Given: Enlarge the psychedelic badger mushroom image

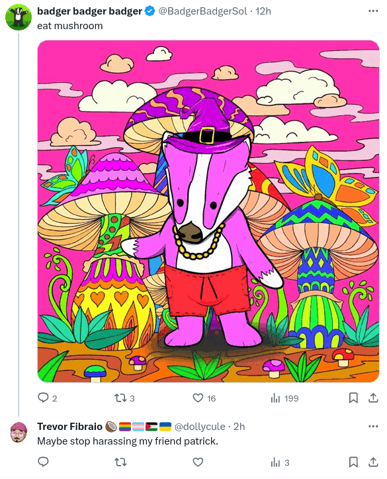Looking at the screenshot, I should tap(208, 211).
